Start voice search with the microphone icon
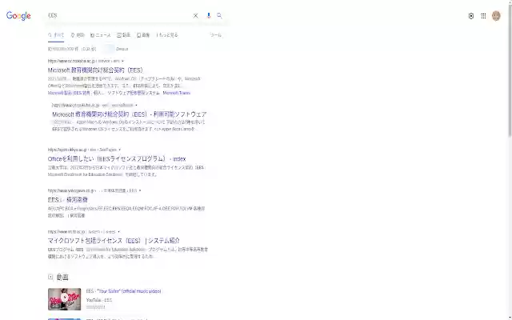 point(209,16)
